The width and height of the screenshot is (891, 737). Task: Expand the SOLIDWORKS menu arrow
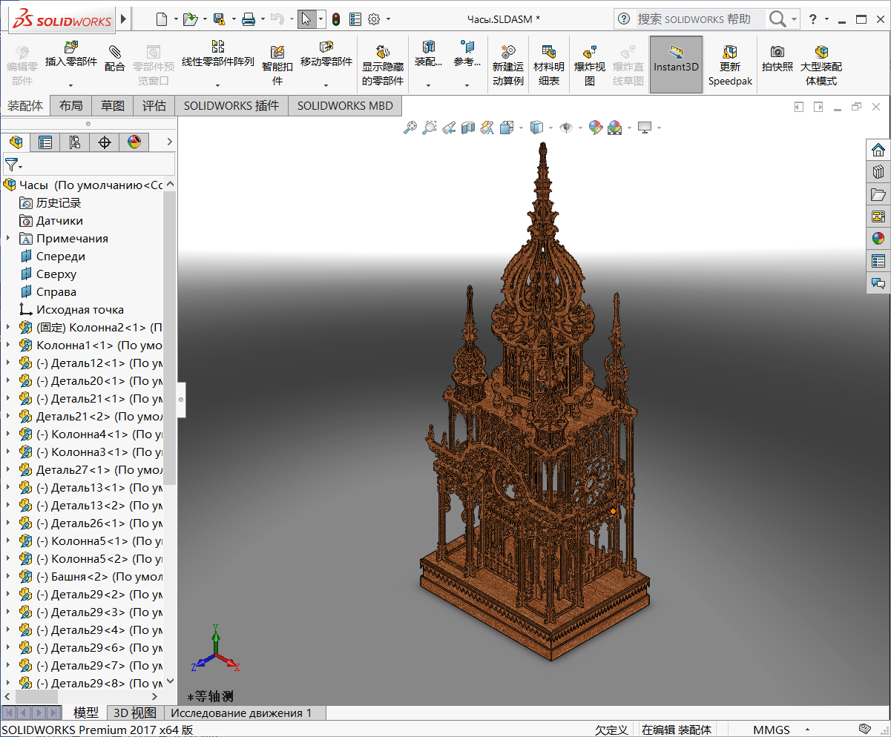coord(123,19)
